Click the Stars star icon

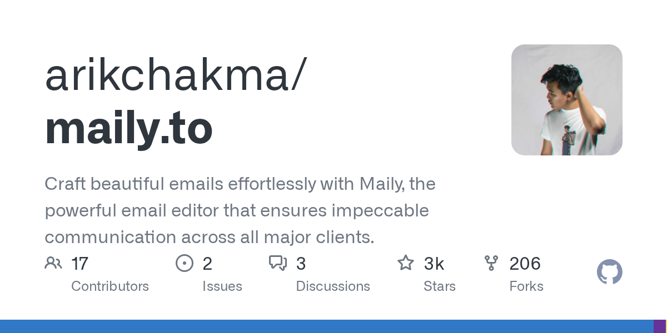click(x=406, y=263)
